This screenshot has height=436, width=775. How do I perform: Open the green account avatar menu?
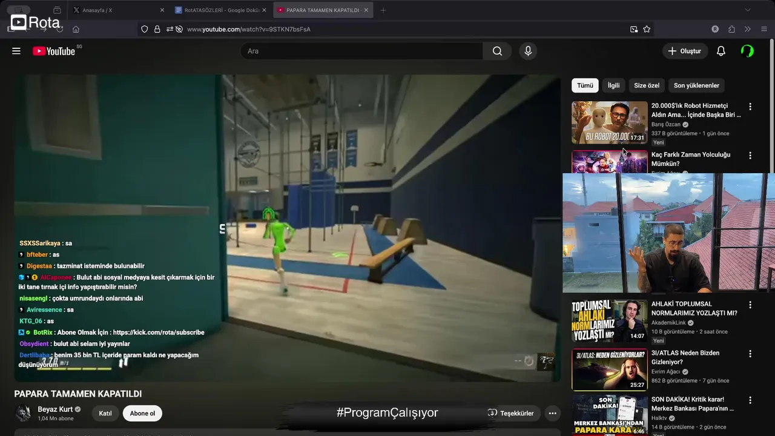pos(747,51)
